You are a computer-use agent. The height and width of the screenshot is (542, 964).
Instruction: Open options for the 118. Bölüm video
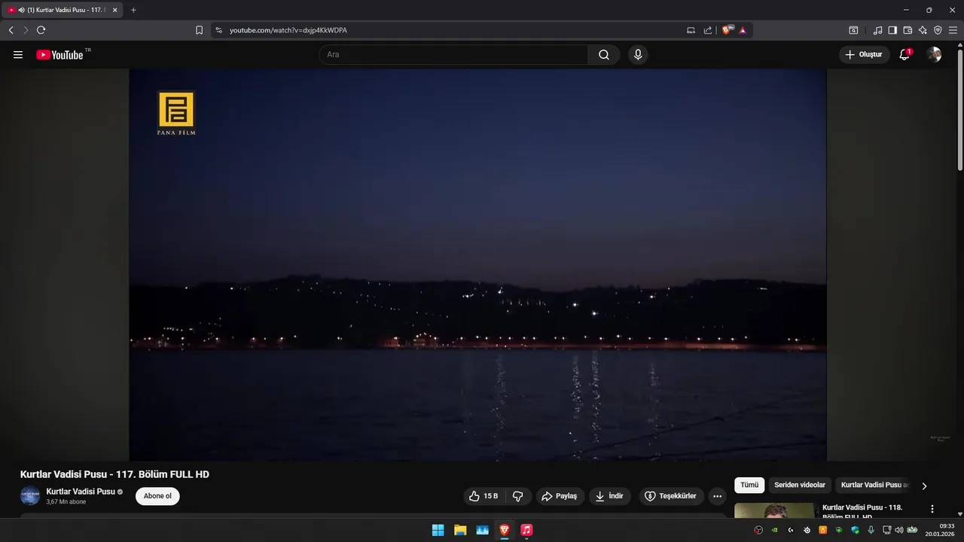click(932, 509)
